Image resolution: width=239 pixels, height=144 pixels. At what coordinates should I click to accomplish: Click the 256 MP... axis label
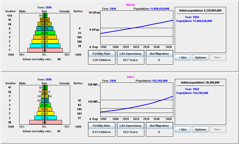click(94, 85)
